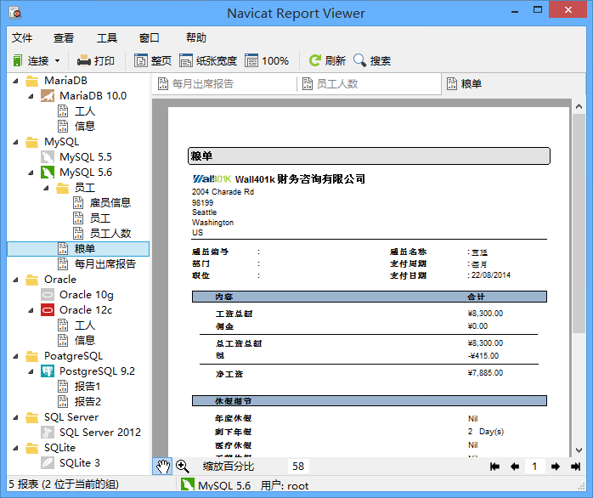Go to the previous page
This screenshot has width=593, height=498.
click(x=514, y=467)
